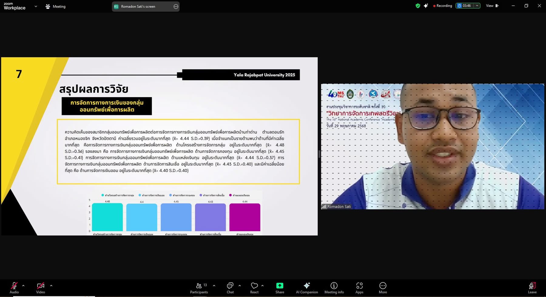The width and height of the screenshot is (546, 297).
Task: Open the React emoji menu
Action: click(254, 288)
